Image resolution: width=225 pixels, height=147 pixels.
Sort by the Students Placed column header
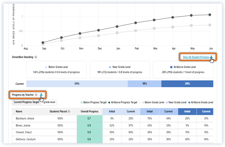pos(58,111)
